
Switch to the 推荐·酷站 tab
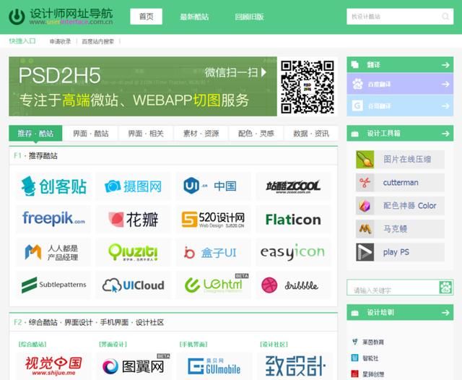point(35,133)
